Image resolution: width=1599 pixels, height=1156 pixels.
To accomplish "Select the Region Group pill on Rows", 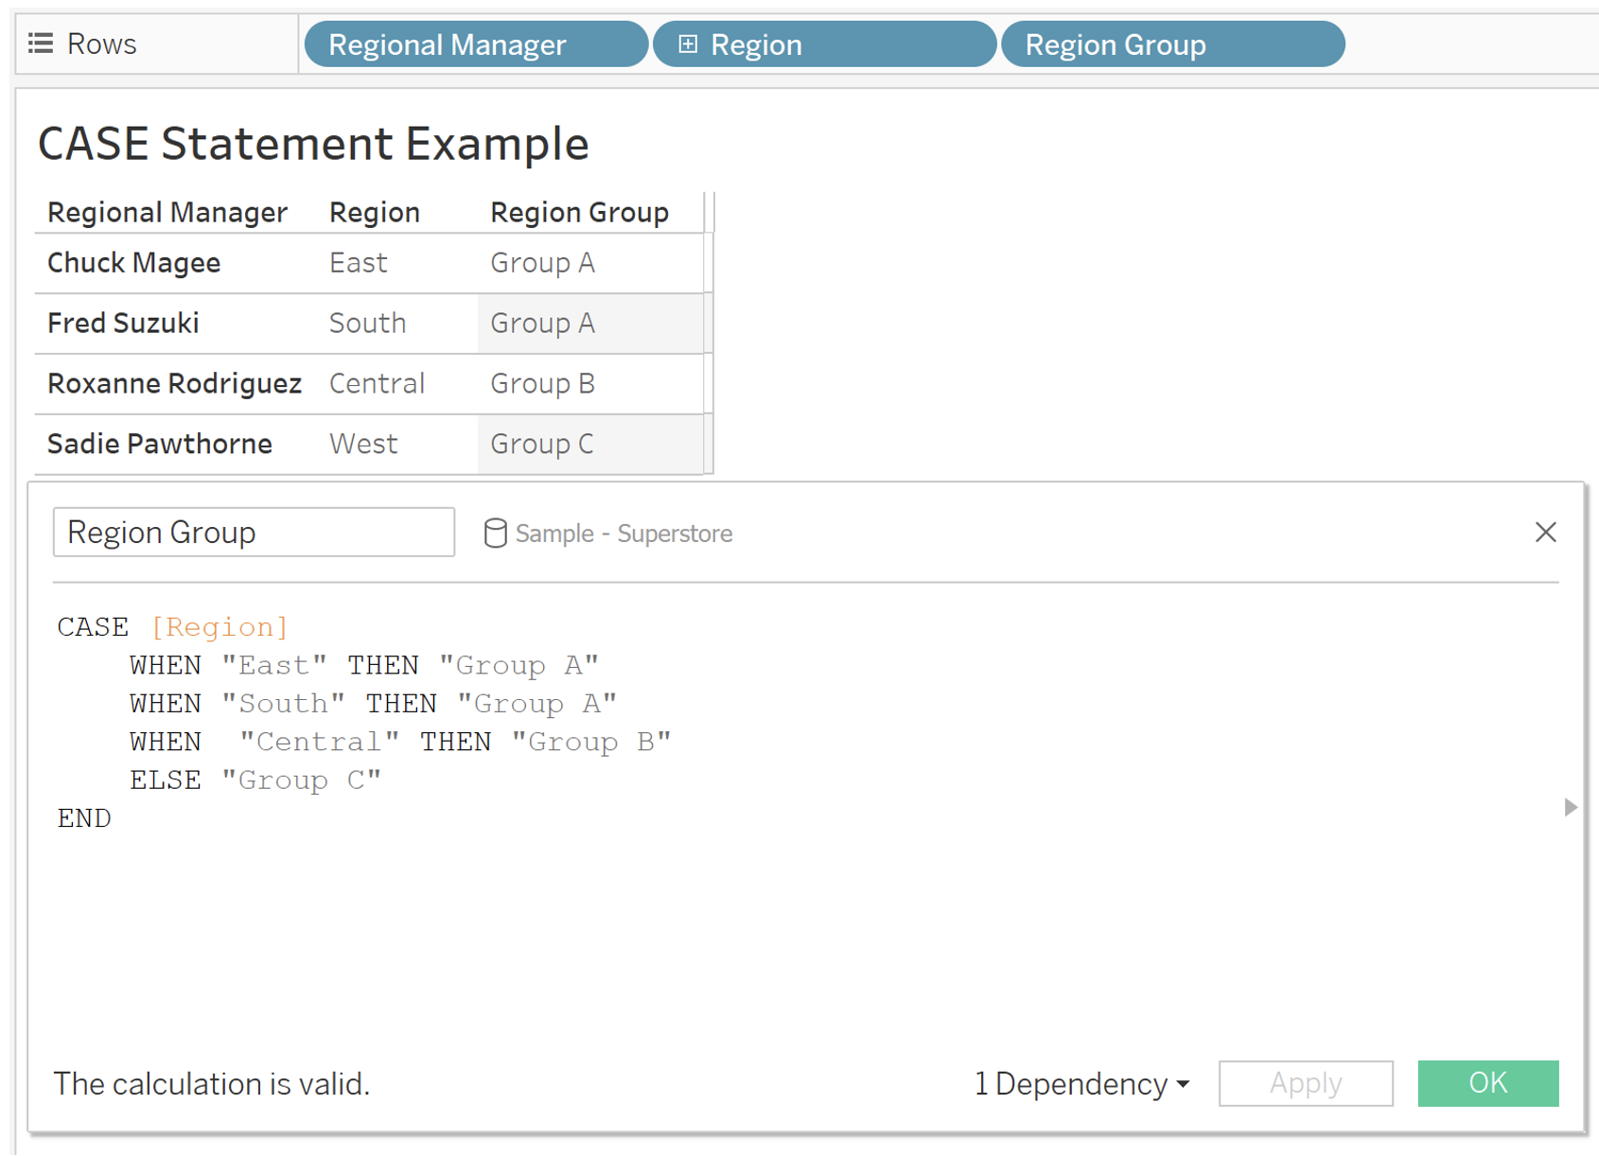I will (x=1173, y=44).
